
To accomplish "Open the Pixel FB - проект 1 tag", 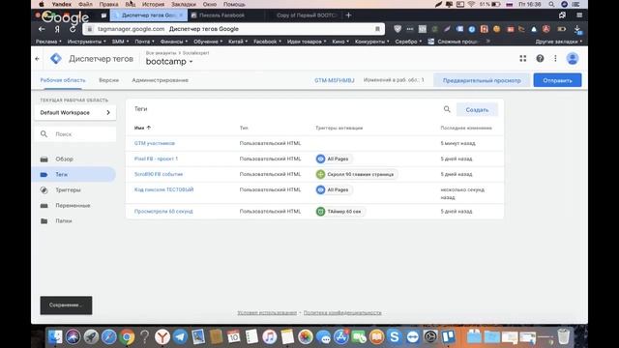I will (x=156, y=159).
